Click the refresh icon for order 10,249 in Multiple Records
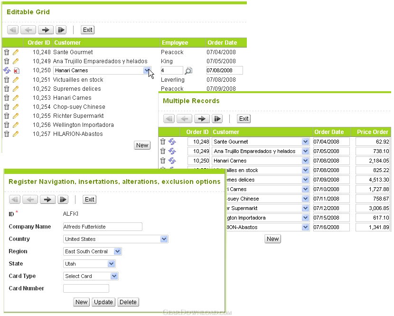Viewport: 394px width, 316px height. pyautogui.click(x=172, y=151)
